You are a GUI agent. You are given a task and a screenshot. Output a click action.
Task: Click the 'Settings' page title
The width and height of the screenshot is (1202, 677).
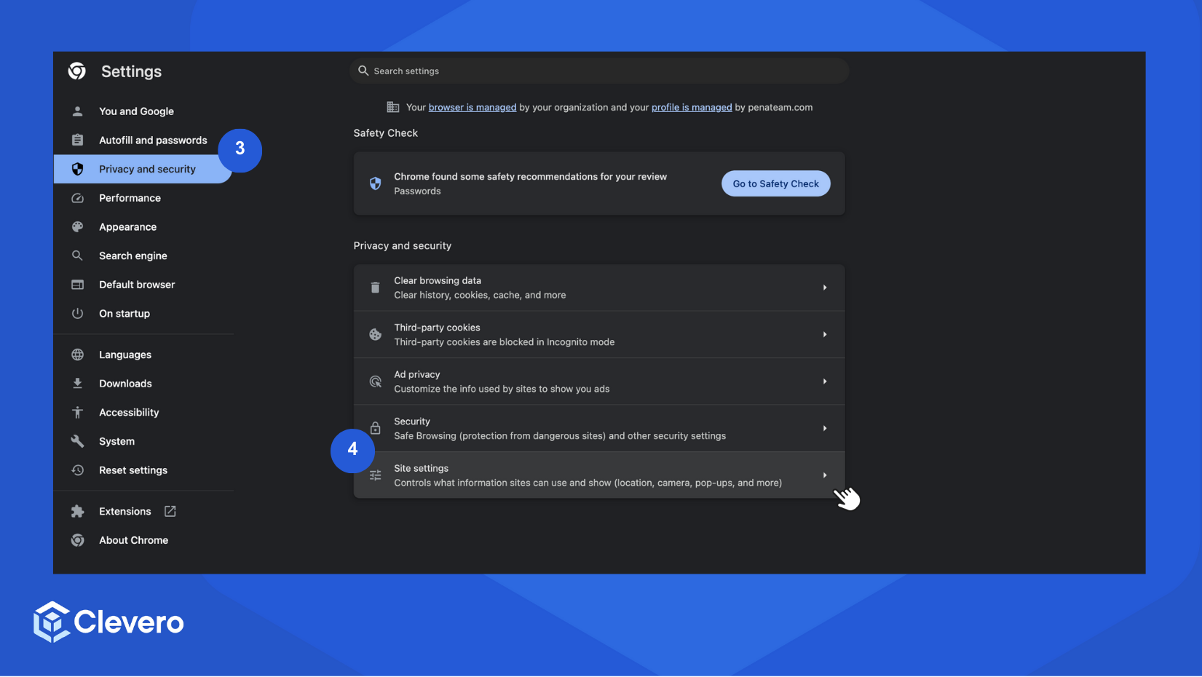[x=131, y=71]
